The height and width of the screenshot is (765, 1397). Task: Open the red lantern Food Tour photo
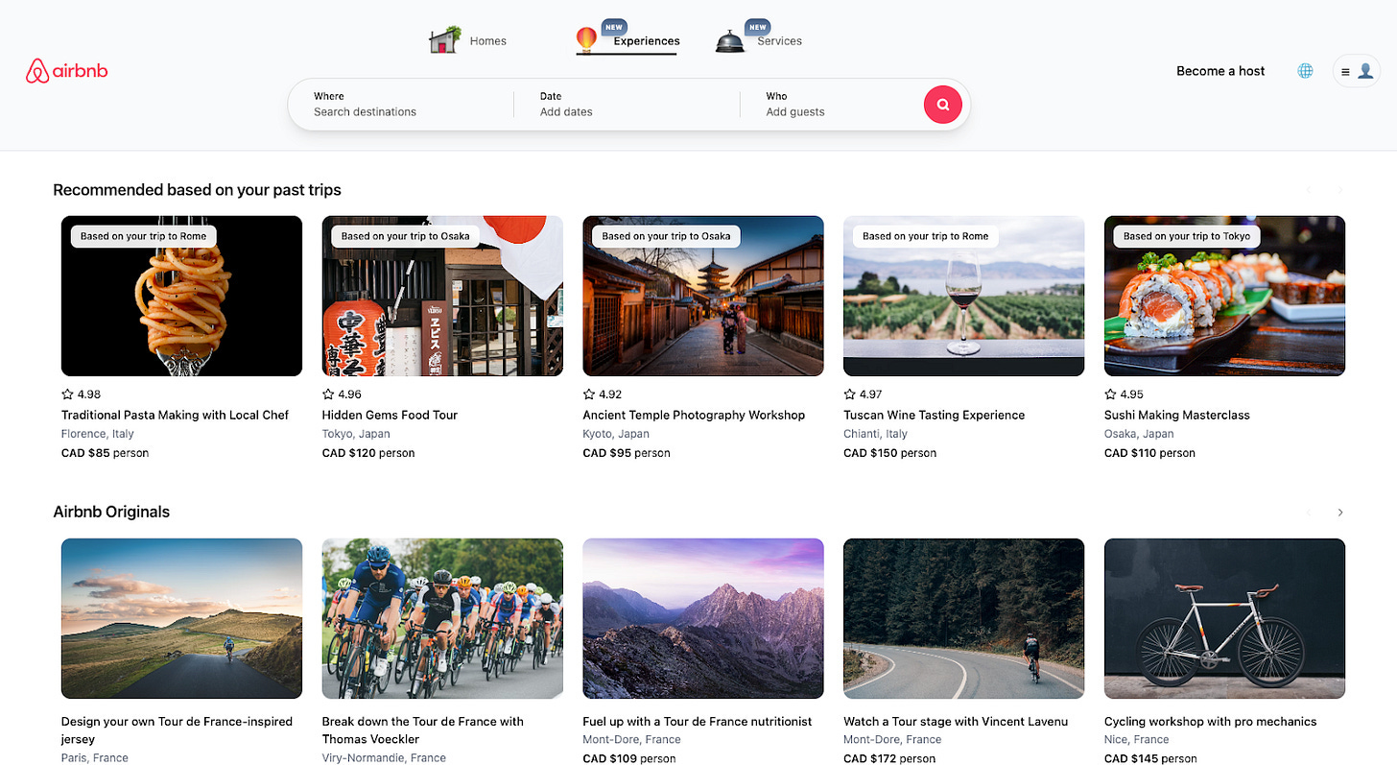coord(442,296)
